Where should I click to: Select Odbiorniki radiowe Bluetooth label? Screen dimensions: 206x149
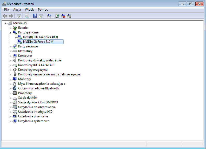click(38, 88)
